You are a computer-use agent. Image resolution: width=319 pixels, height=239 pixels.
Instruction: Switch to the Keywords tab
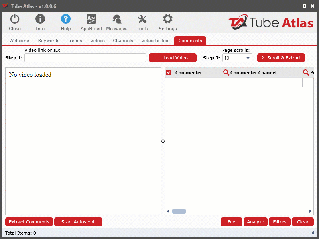click(49, 41)
